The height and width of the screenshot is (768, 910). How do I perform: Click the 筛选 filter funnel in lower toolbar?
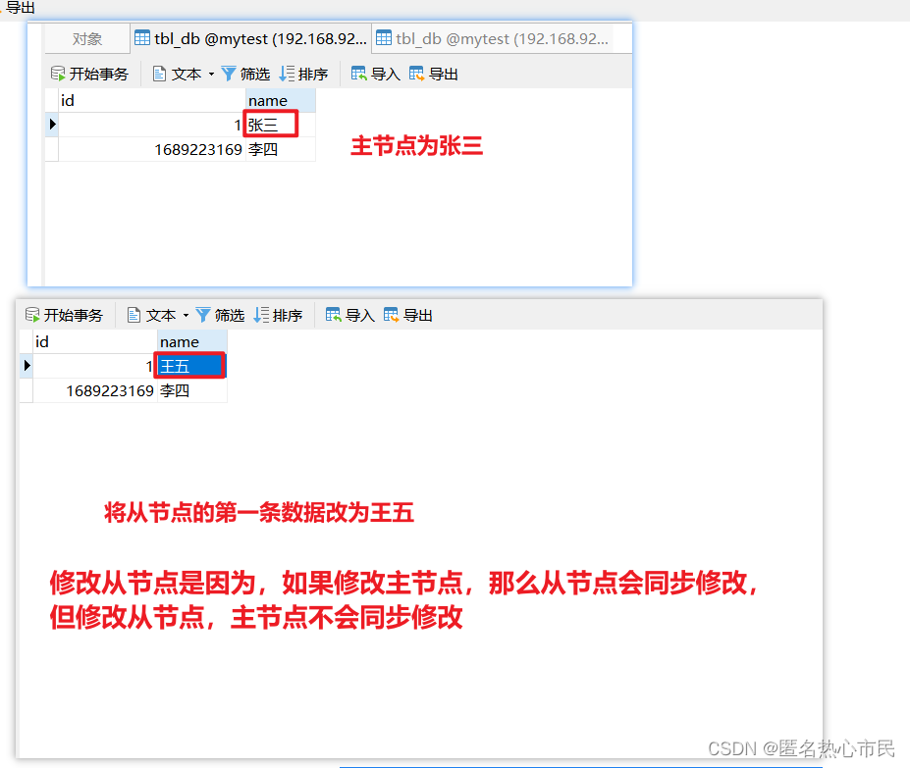tap(203, 315)
